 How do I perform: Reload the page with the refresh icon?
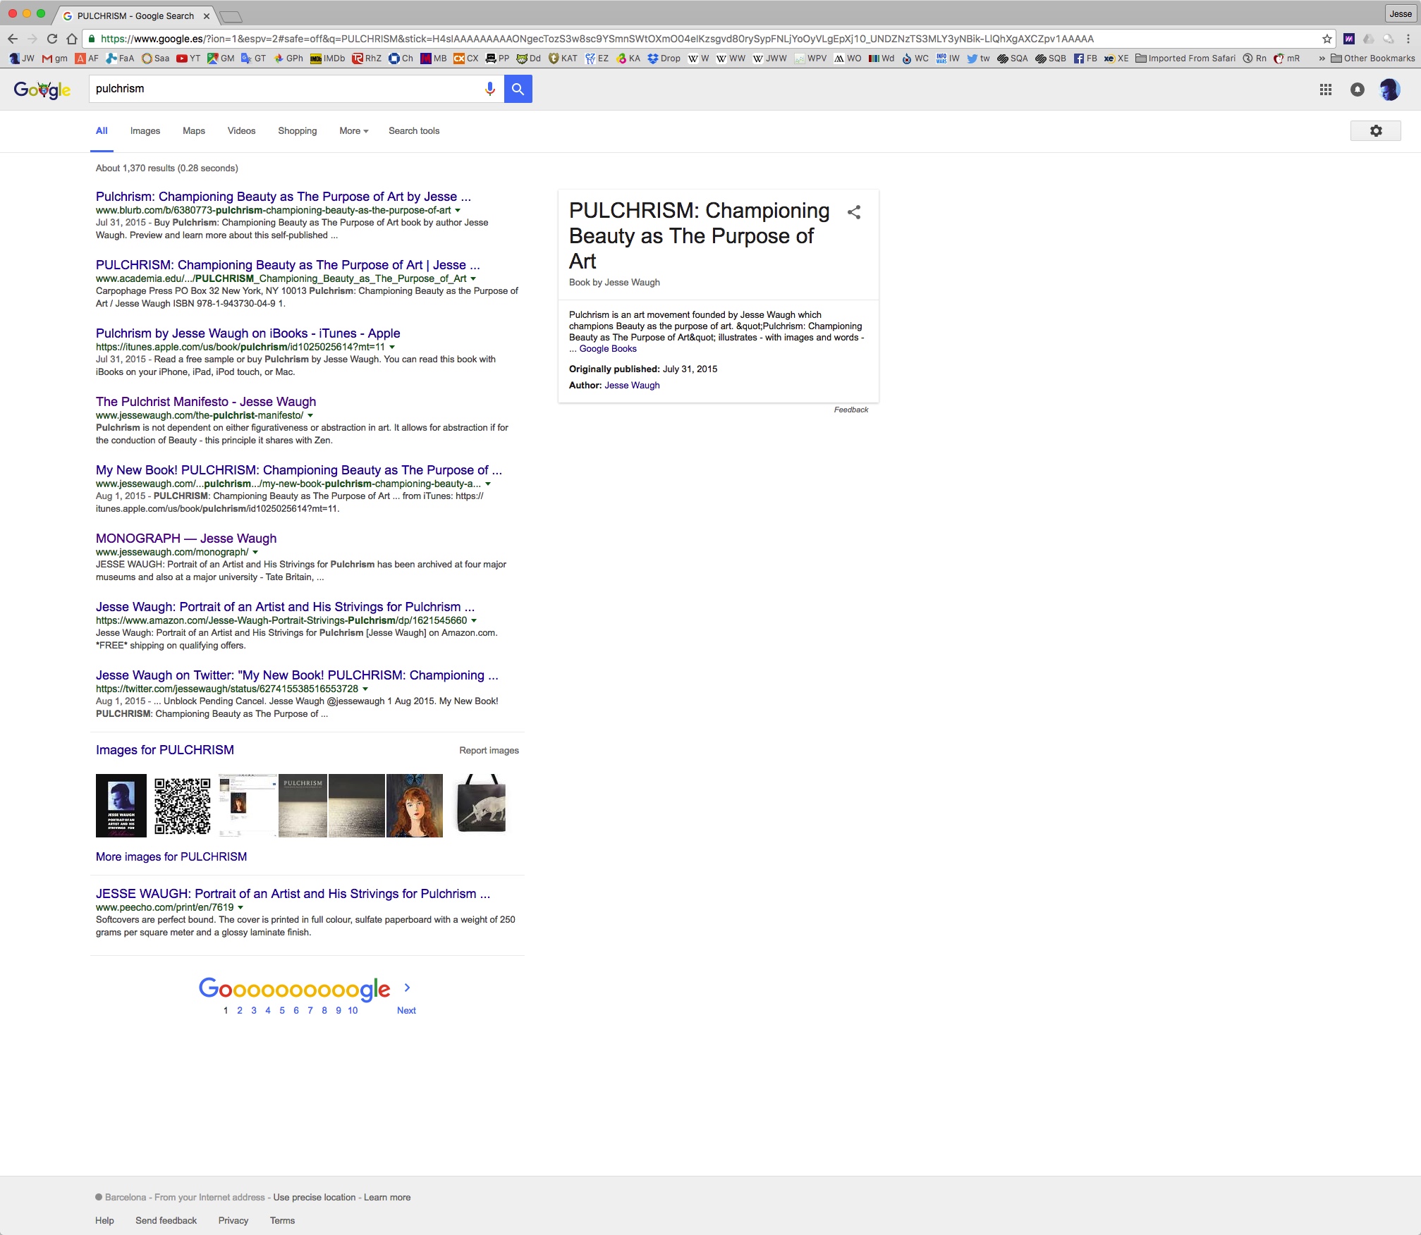tap(52, 39)
